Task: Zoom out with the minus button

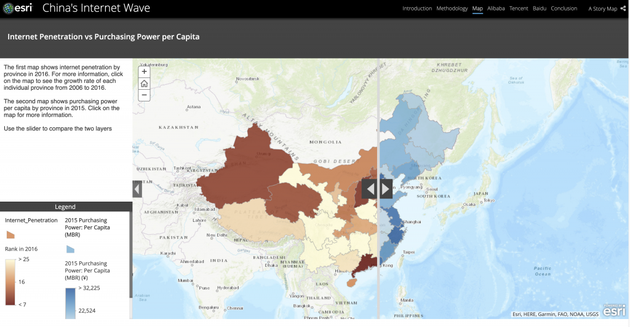Action: (144, 95)
